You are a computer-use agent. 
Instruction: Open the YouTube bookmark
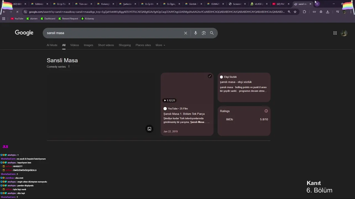(x=17, y=19)
